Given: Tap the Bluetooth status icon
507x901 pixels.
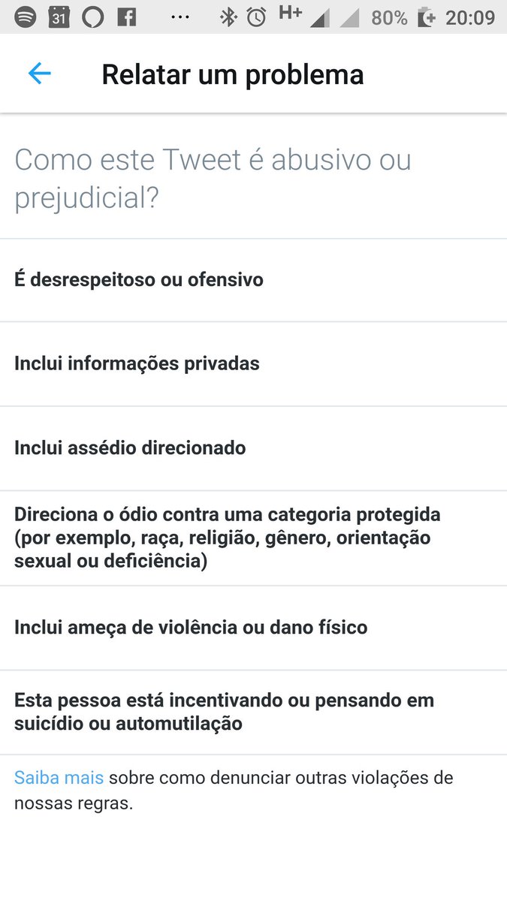Looking at the screenshot, I should pos(228,17).
